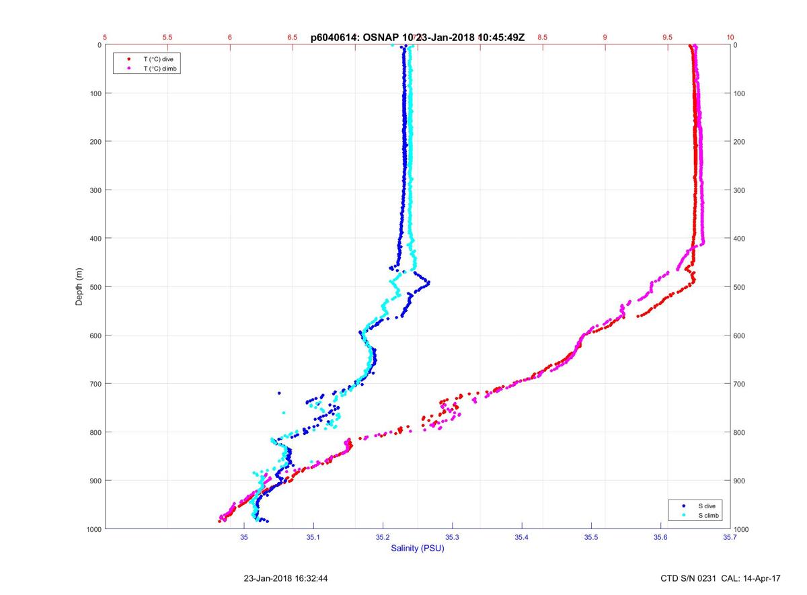The width and height of the screenshot is (807, 595).
Task: Click salinity tick label 35.5
Action: point(591,537)
